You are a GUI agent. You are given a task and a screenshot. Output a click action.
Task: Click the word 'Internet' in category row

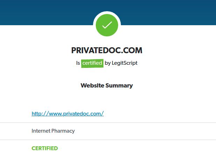point(41,131)
